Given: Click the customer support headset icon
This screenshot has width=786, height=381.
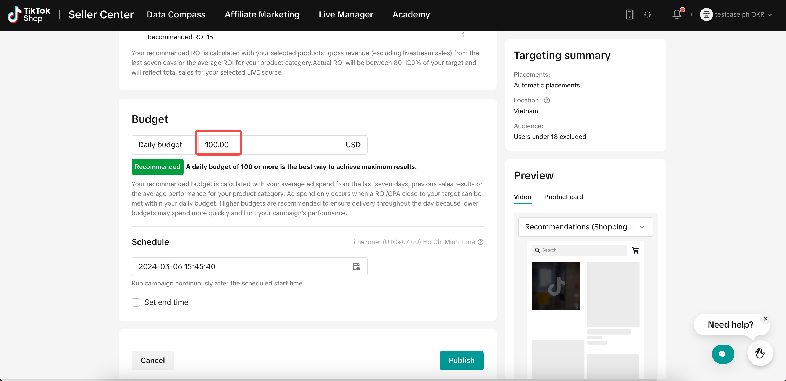Looking at the screenshot, I should pyautogui.click(x=647, y=14).
